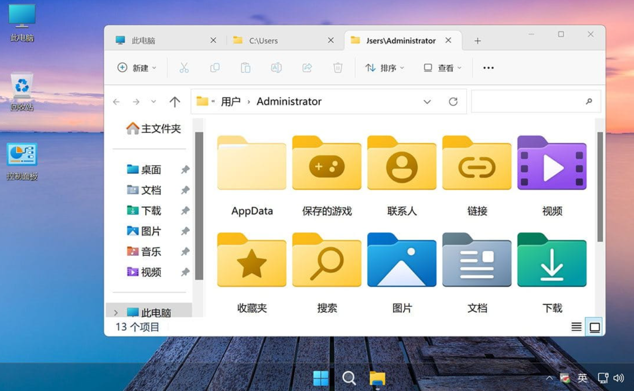Viewport: 634px width, 391px height.
Task: Select the 文档 folder in file pane
Action: [x=477, y=273]
